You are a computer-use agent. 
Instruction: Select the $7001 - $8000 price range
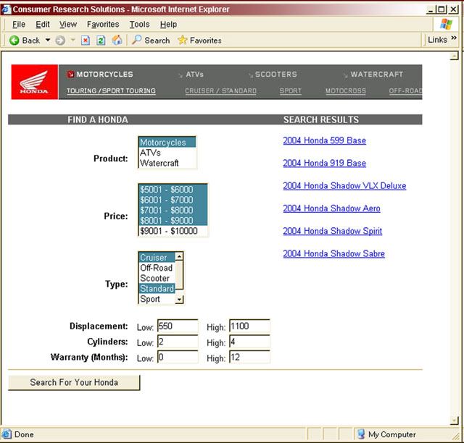click(173, 210)
